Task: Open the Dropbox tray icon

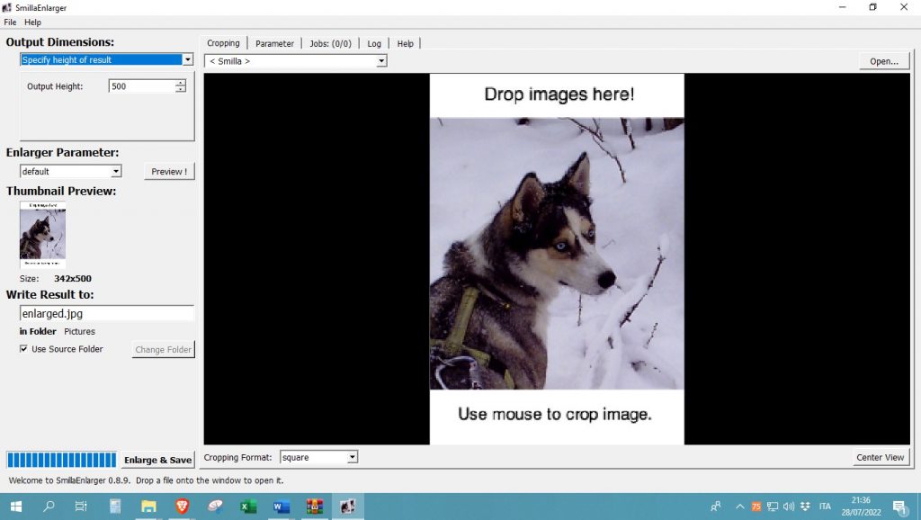Action: tap(804, 507)
